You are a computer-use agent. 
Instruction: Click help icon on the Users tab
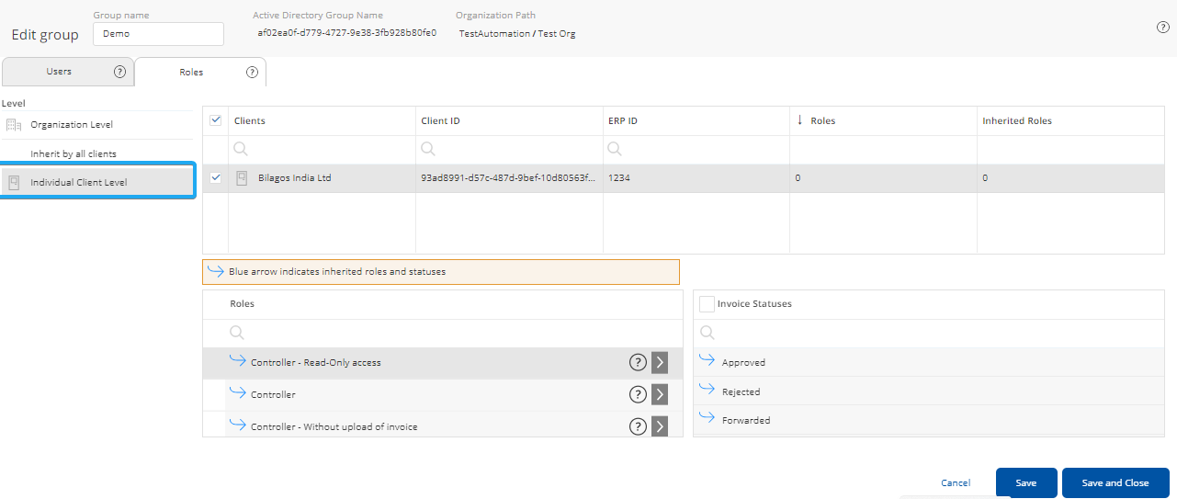click(119, 72)
